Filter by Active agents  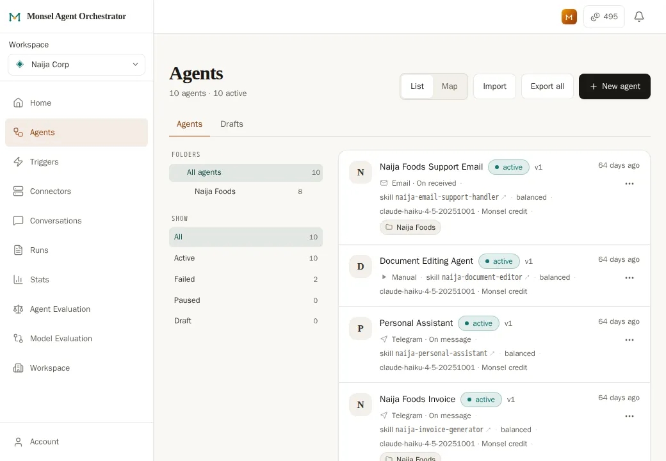pyautogui.click(x=245, y=258)
